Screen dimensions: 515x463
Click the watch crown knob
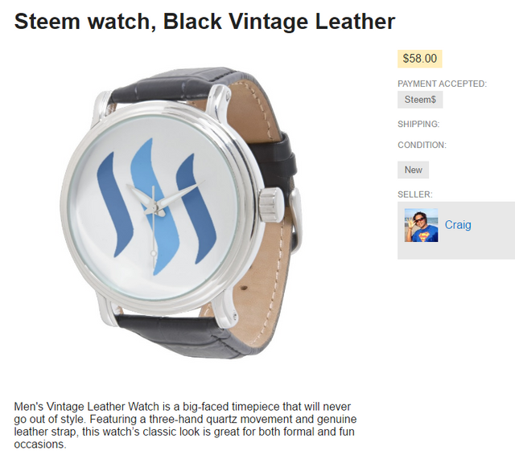[x=271, y=204]
